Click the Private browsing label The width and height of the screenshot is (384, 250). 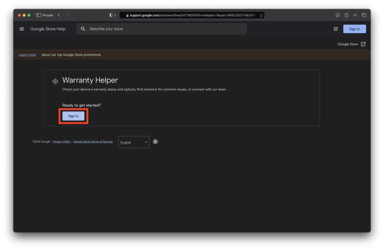pos(48,15)
